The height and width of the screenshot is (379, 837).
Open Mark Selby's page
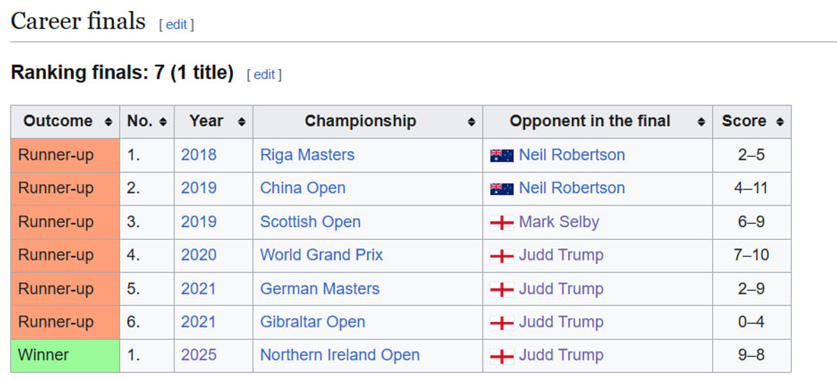pos(559,222)
